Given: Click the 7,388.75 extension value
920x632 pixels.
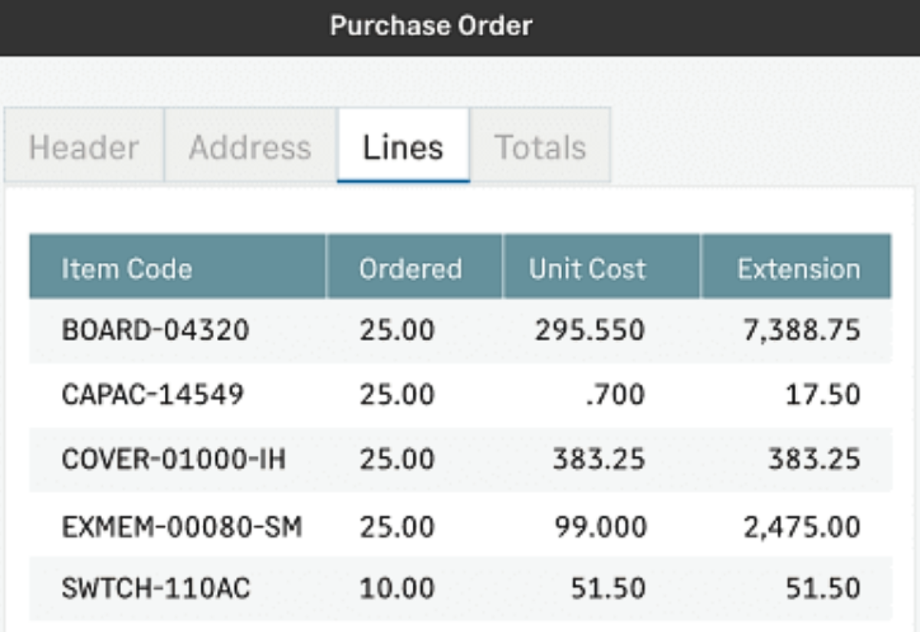Looking at the screenshot, I should pyautogui.click(x=802, y=330).
